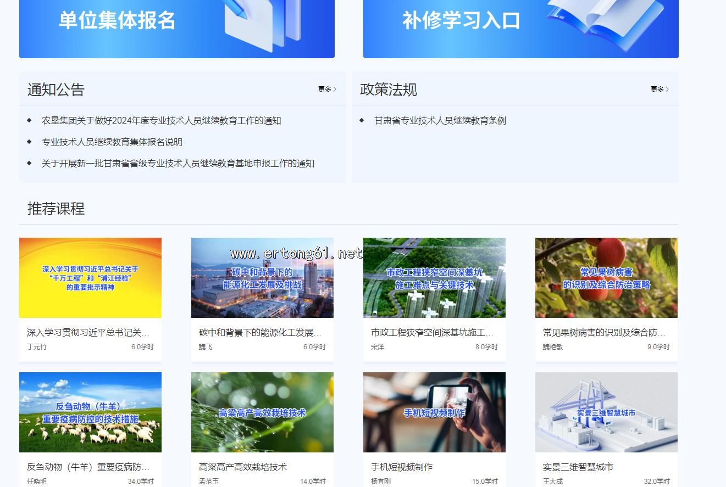Click the 手机短视频制作 course thumbnail
This screenshot has width=726, height=487.
tap(434, 412)
